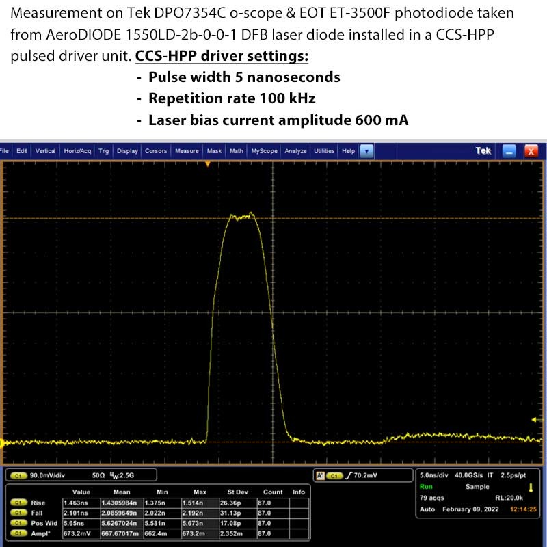Click the 40.0GS/s sample rate readout
This screenshot has height=547, width=547.
tap(469, 475)
